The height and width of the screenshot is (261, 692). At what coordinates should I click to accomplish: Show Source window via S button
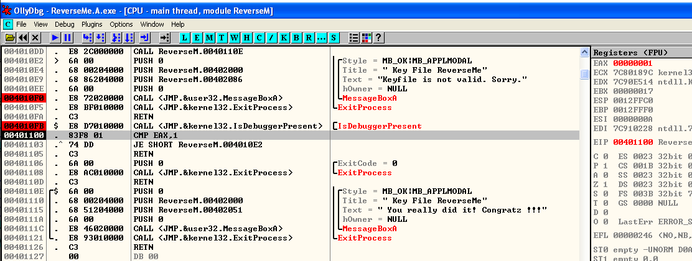coord(334,37)
